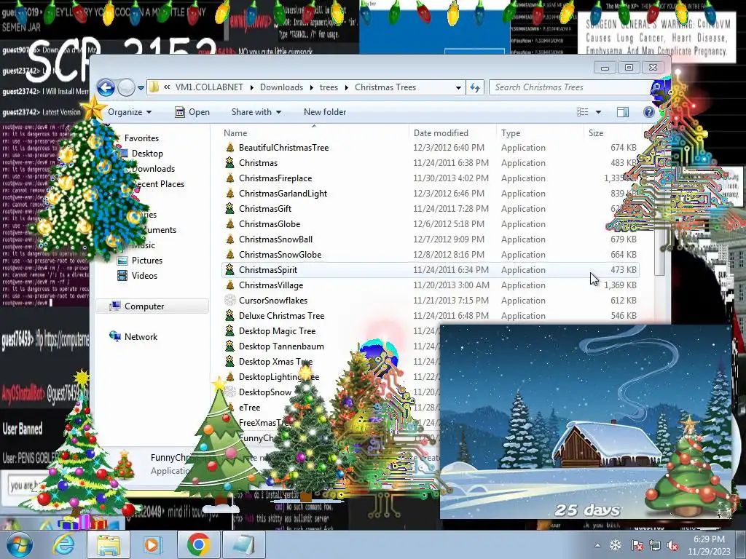Select the ChristmasVillage file icon
Screen dimensions: 746x559
point(230,285)
